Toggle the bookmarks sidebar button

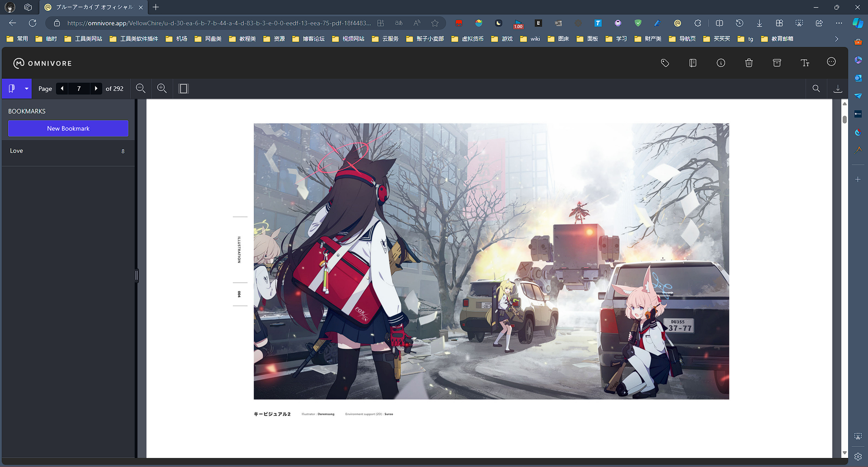point(12,89)
